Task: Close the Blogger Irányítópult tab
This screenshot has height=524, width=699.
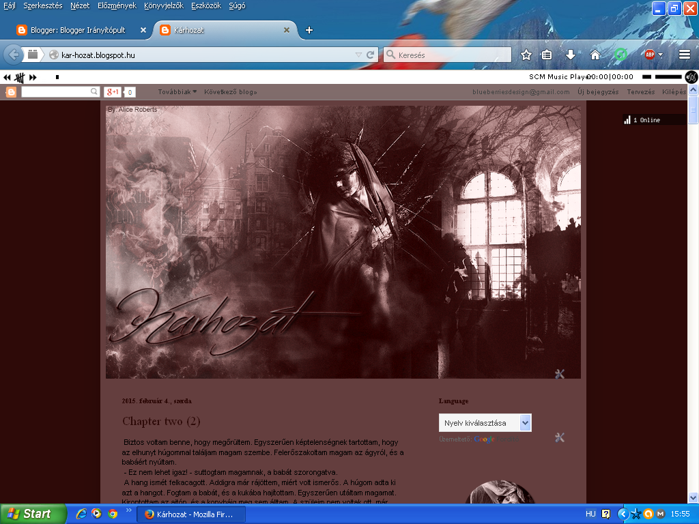Action: point(143,30)
